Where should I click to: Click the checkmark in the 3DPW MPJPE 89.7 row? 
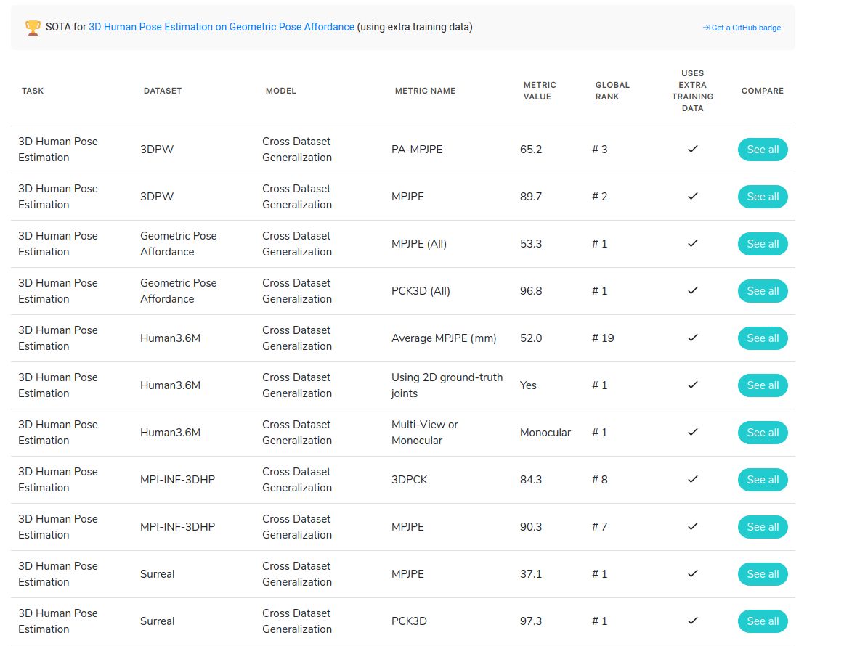(x=693, y=196)
